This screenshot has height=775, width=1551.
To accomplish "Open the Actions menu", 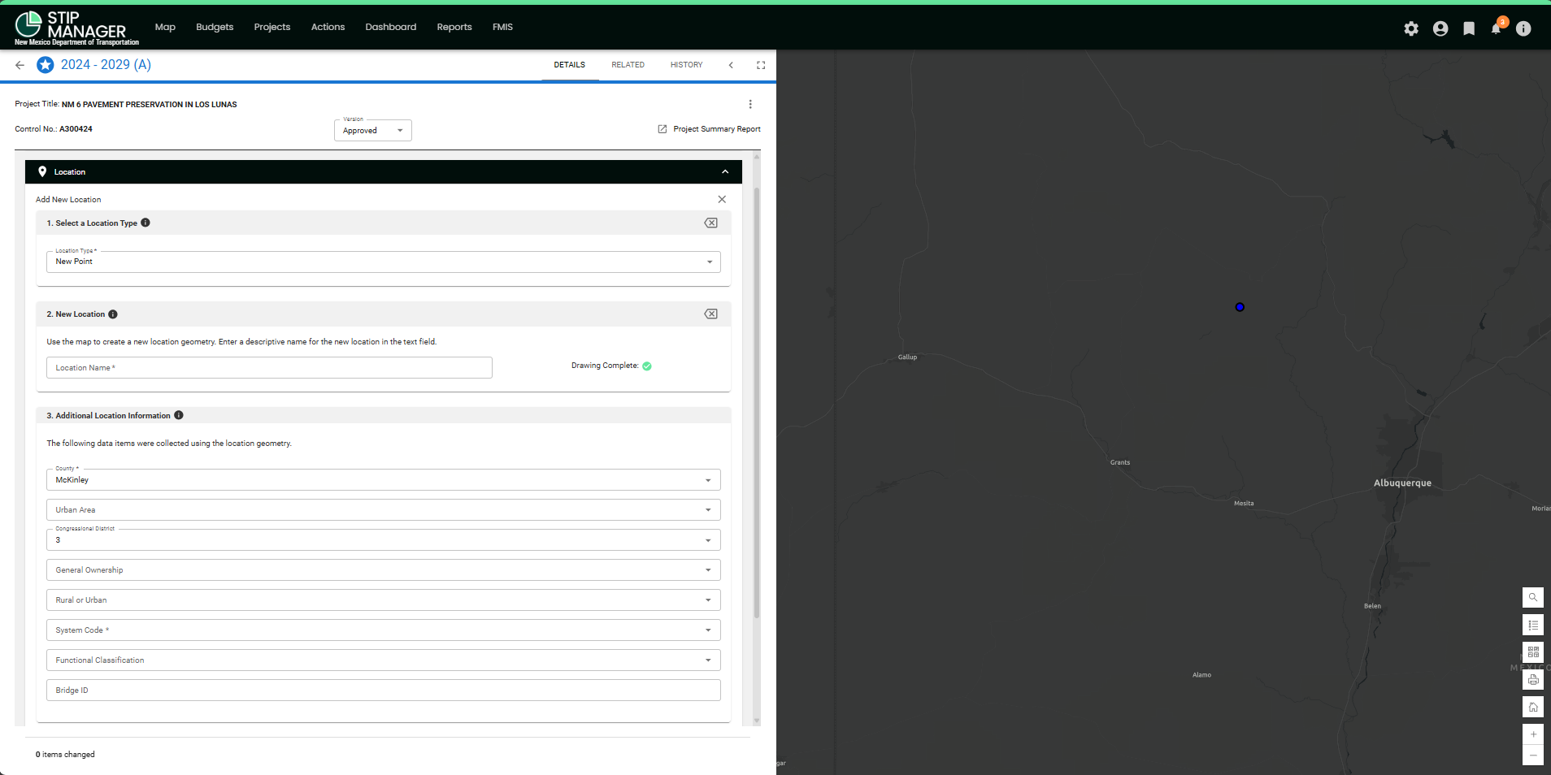I will (328, 27).
